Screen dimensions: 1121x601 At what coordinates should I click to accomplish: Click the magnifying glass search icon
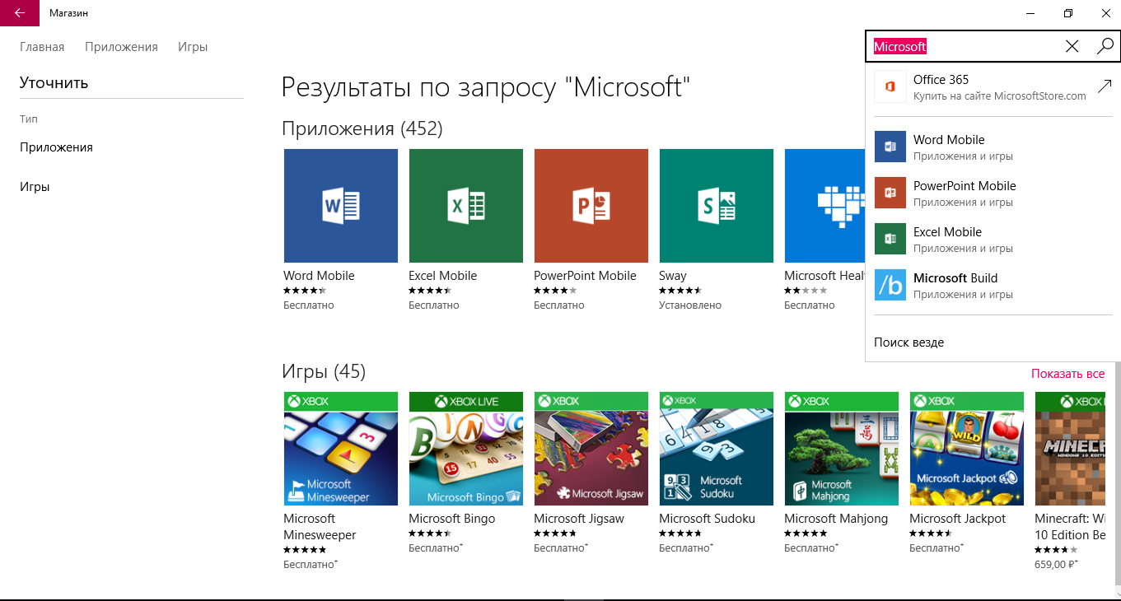click(1105, 47)
